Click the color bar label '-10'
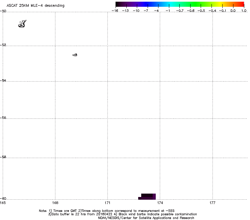 tap(136, 11)
